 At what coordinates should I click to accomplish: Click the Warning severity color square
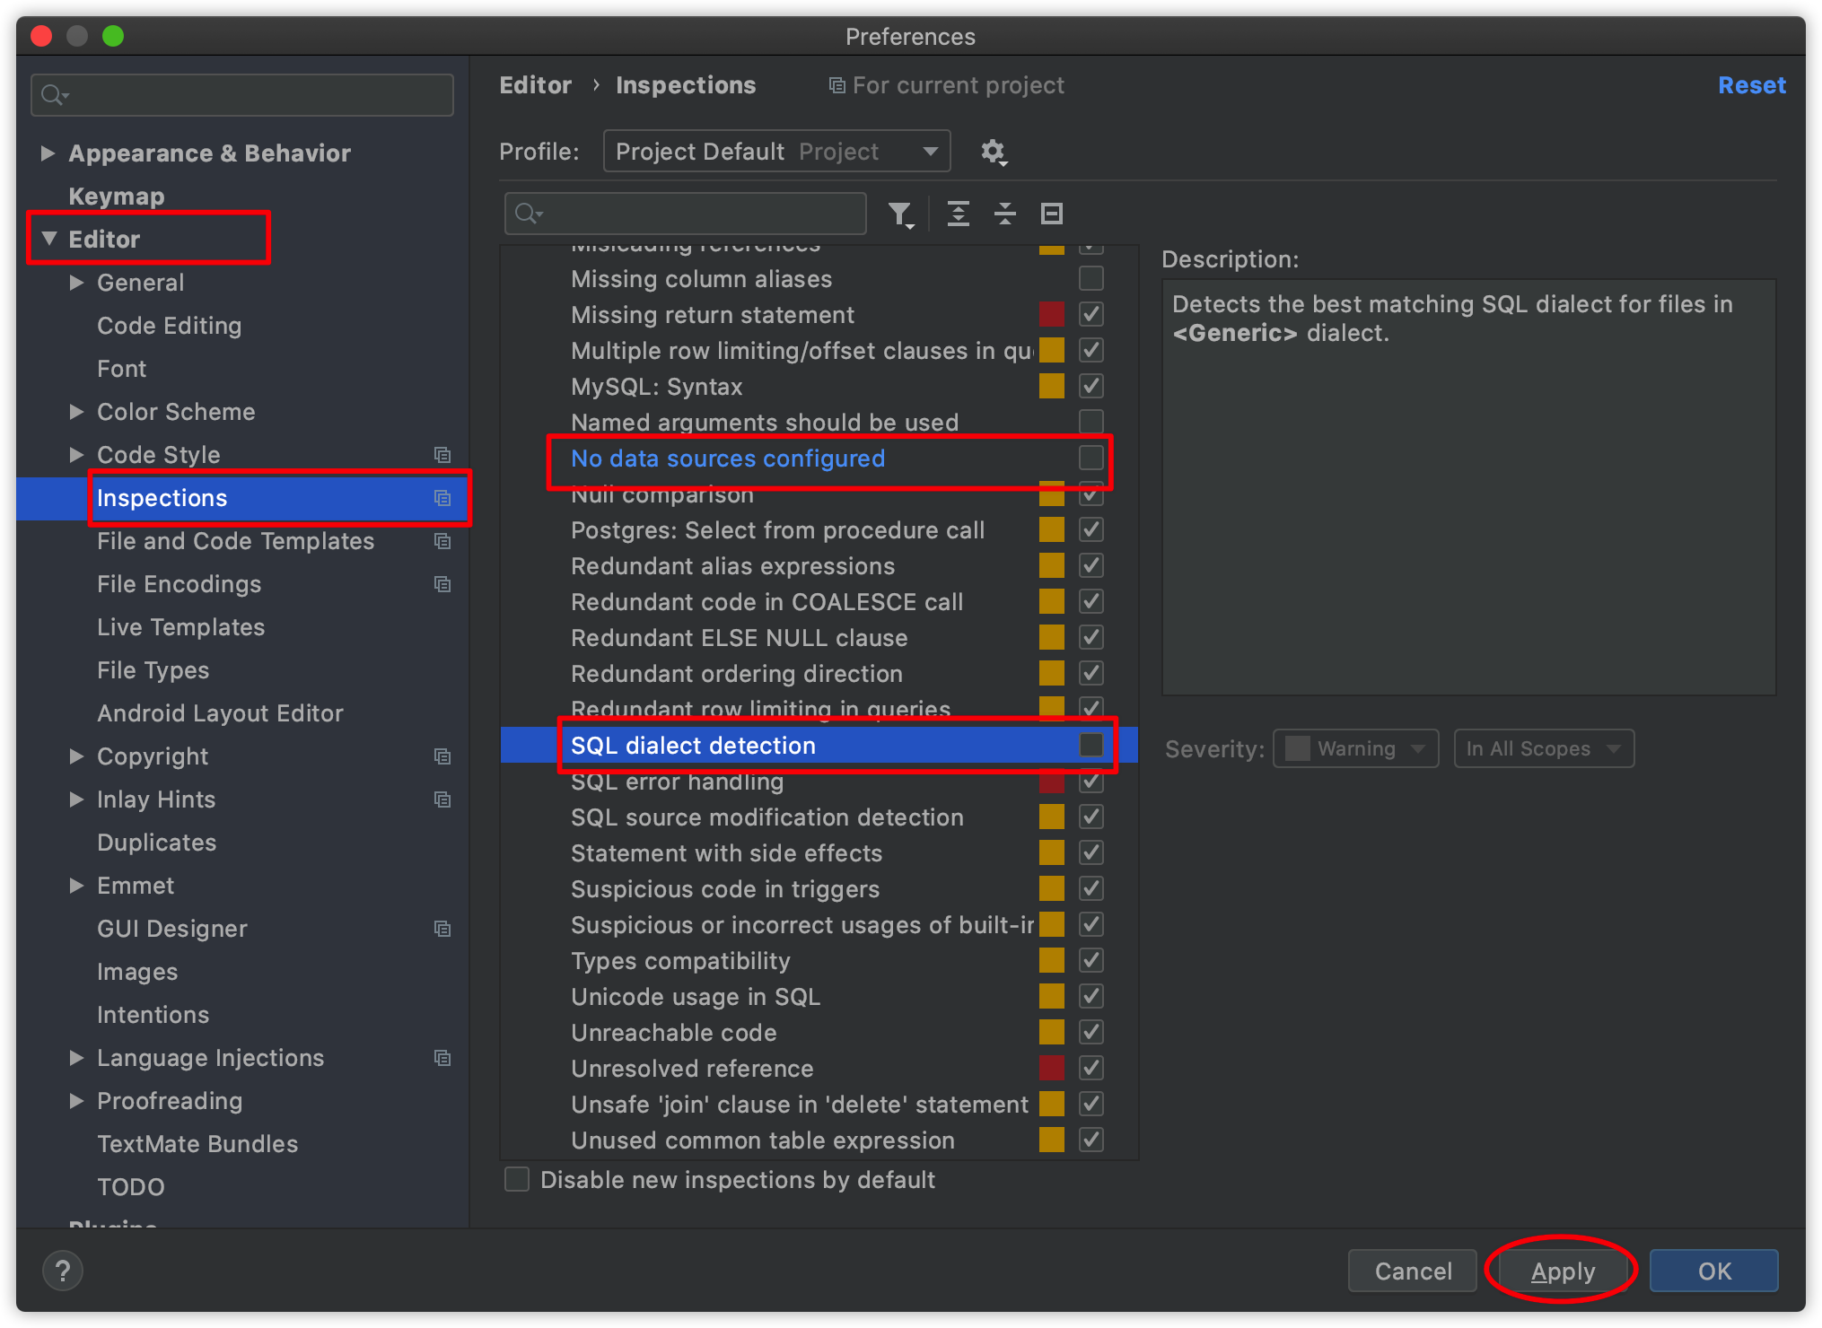[x=1297, y=748]
